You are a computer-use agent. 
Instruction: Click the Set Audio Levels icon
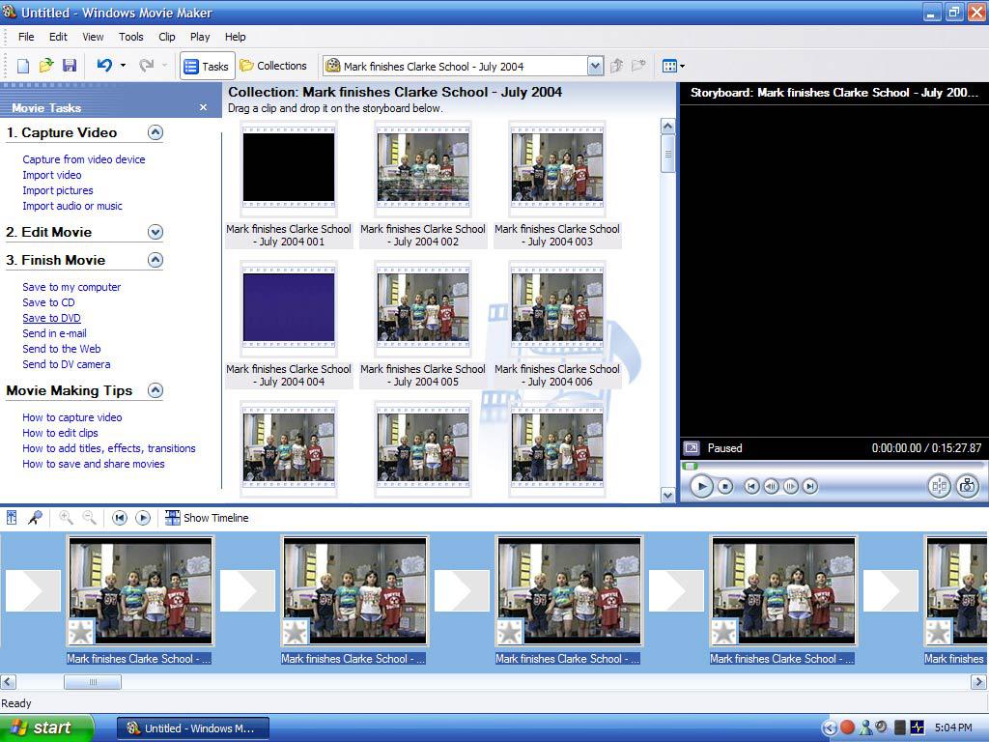click(x=12, y=518)
